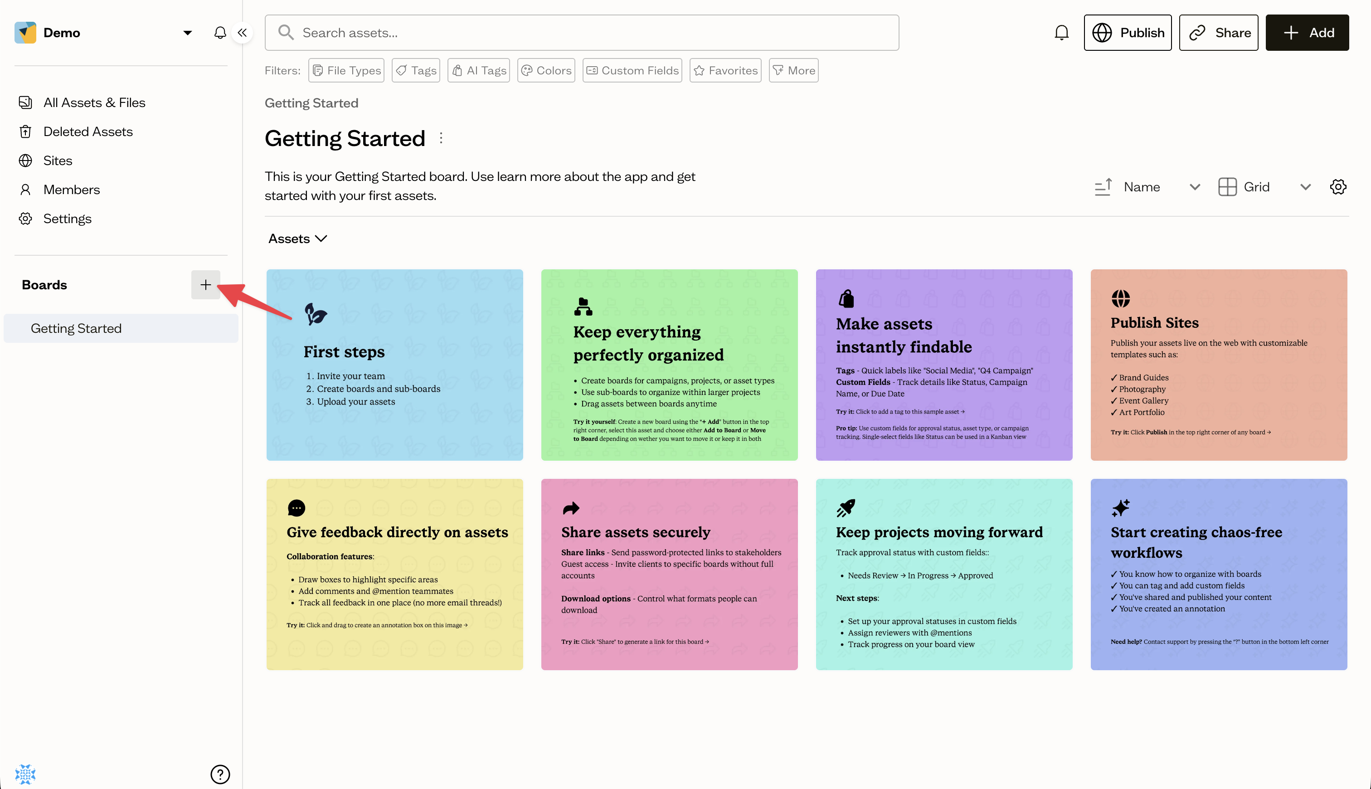The width and height of the screenshot is (1371, 789).
Task: Click the Grid layout icon
Action: pos(1227,187)
